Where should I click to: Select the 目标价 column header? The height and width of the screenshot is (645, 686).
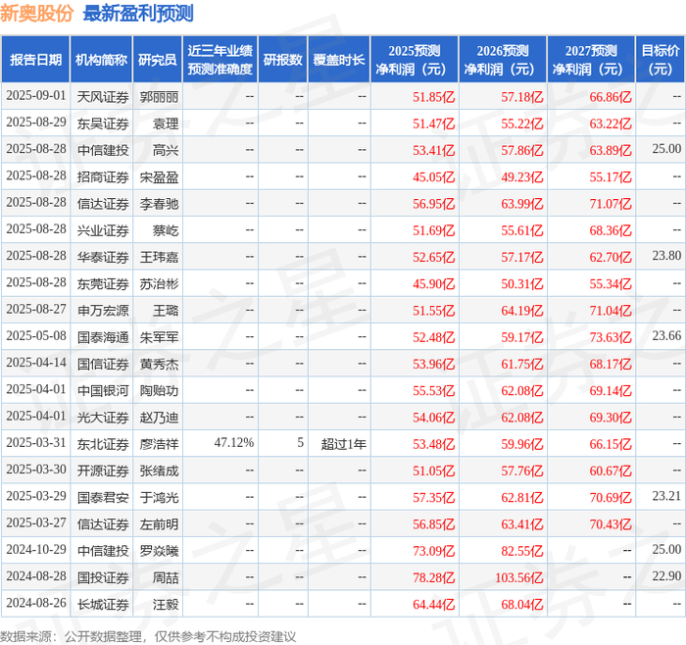[x=661, y=60]
